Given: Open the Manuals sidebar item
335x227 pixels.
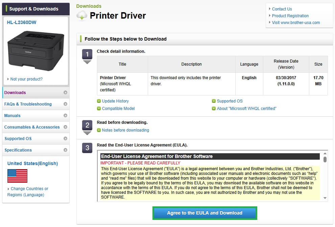Looking at the screenshot, I should (36, 116).
